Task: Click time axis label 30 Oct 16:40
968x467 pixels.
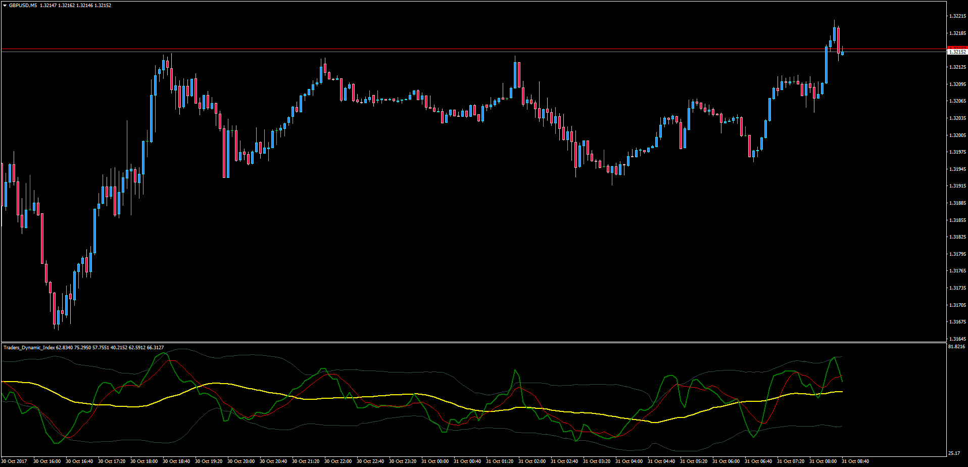Action: (x=79, y=461)
